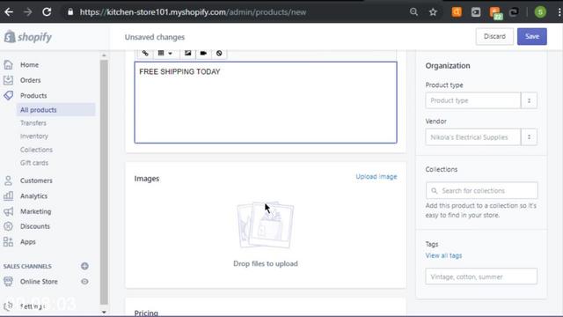Open Online Store sales channel
The image size is (563, 317).
tap(39, 282)
